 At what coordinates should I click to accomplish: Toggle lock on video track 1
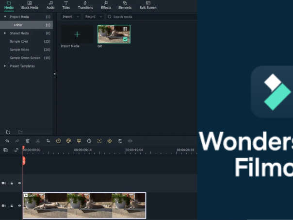click(x=12, y=205)
